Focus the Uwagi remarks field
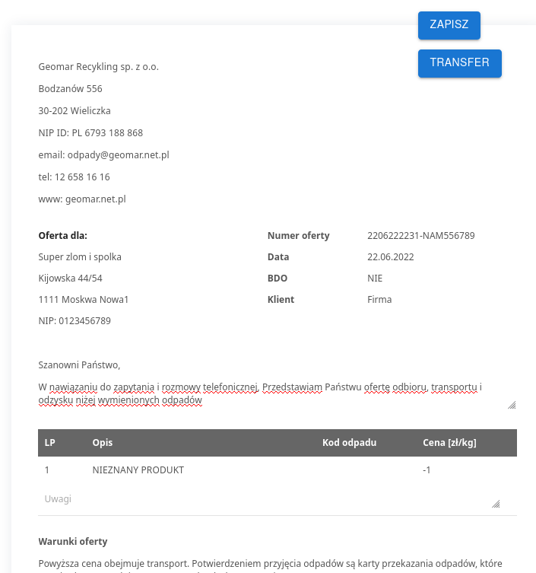 tap(258, 499)
